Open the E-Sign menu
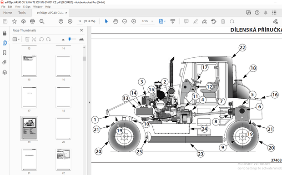The height and width of the screenshot is (175, 282). click(27, 7)
